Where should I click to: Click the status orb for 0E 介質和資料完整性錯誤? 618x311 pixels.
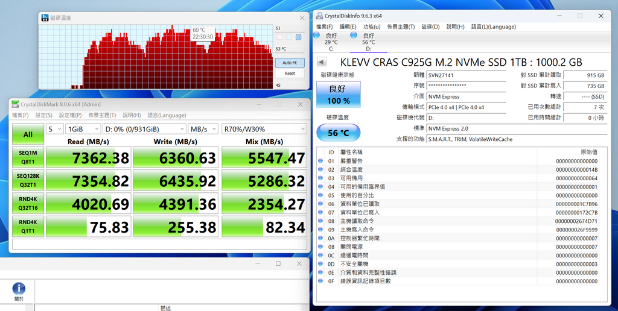(320, 272)
